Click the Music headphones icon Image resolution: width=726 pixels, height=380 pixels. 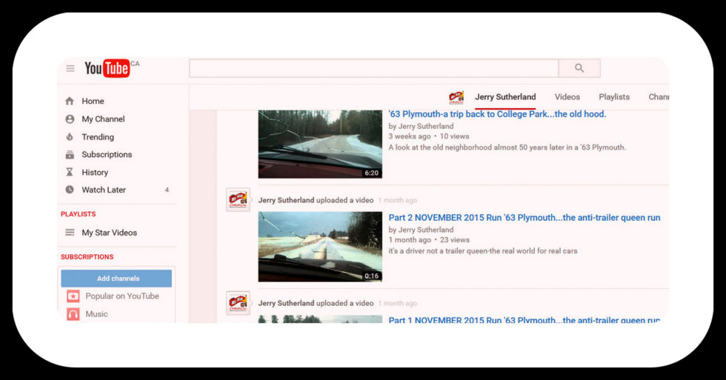click(73, 314)
